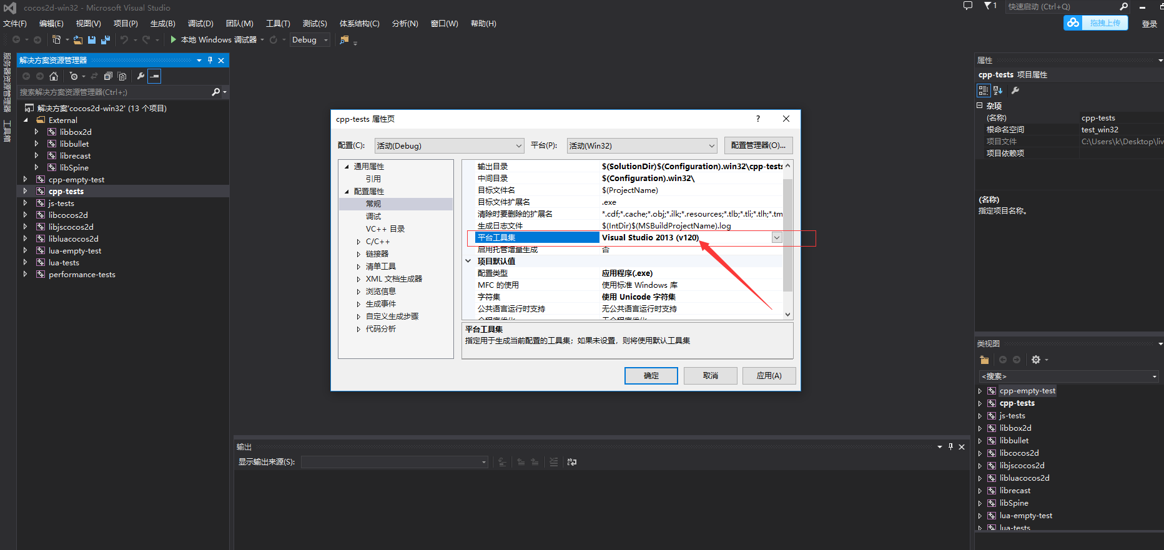Click Solution Explorer Home icon
The height and width of the screenshot is (550, 1164).
point(54,76)
